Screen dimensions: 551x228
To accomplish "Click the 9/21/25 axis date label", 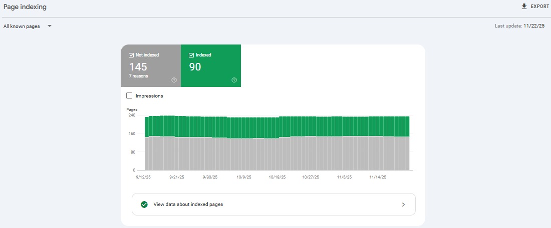I will click(177, 177).
